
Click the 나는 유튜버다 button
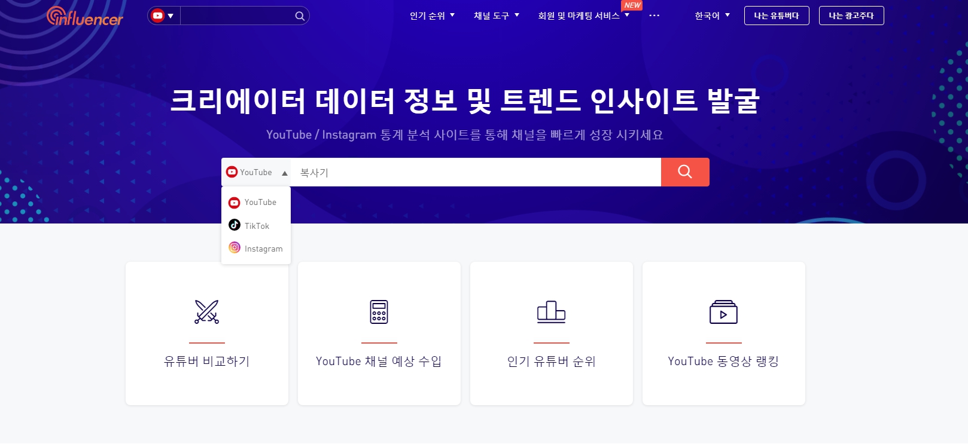click(x=776, y=16)
